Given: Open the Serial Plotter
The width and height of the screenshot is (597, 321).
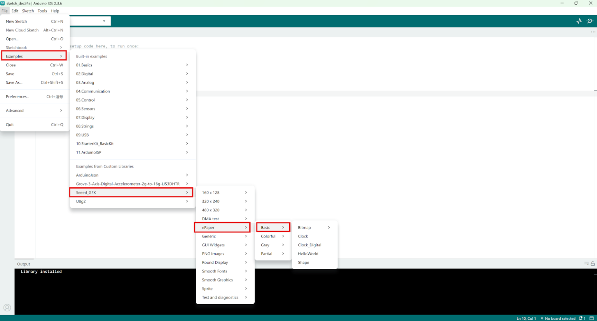Looking at the screenshot, I should 579,21.
